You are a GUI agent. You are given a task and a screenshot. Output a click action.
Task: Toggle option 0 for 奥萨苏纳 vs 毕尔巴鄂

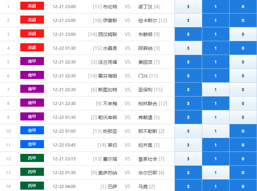[x=243, y=172]
